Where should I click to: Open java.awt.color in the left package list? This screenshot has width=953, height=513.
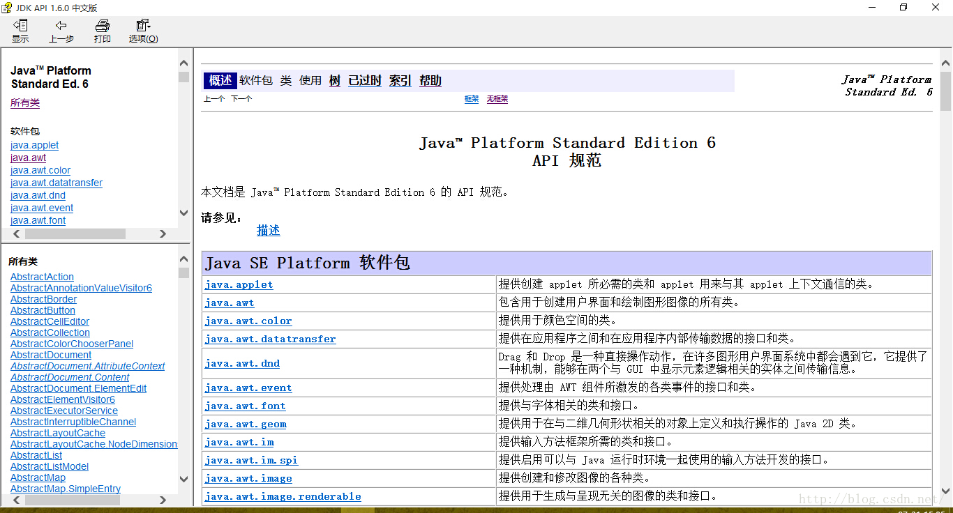coord(40,170)
